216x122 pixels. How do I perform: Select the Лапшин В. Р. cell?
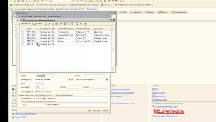point(84,38)
